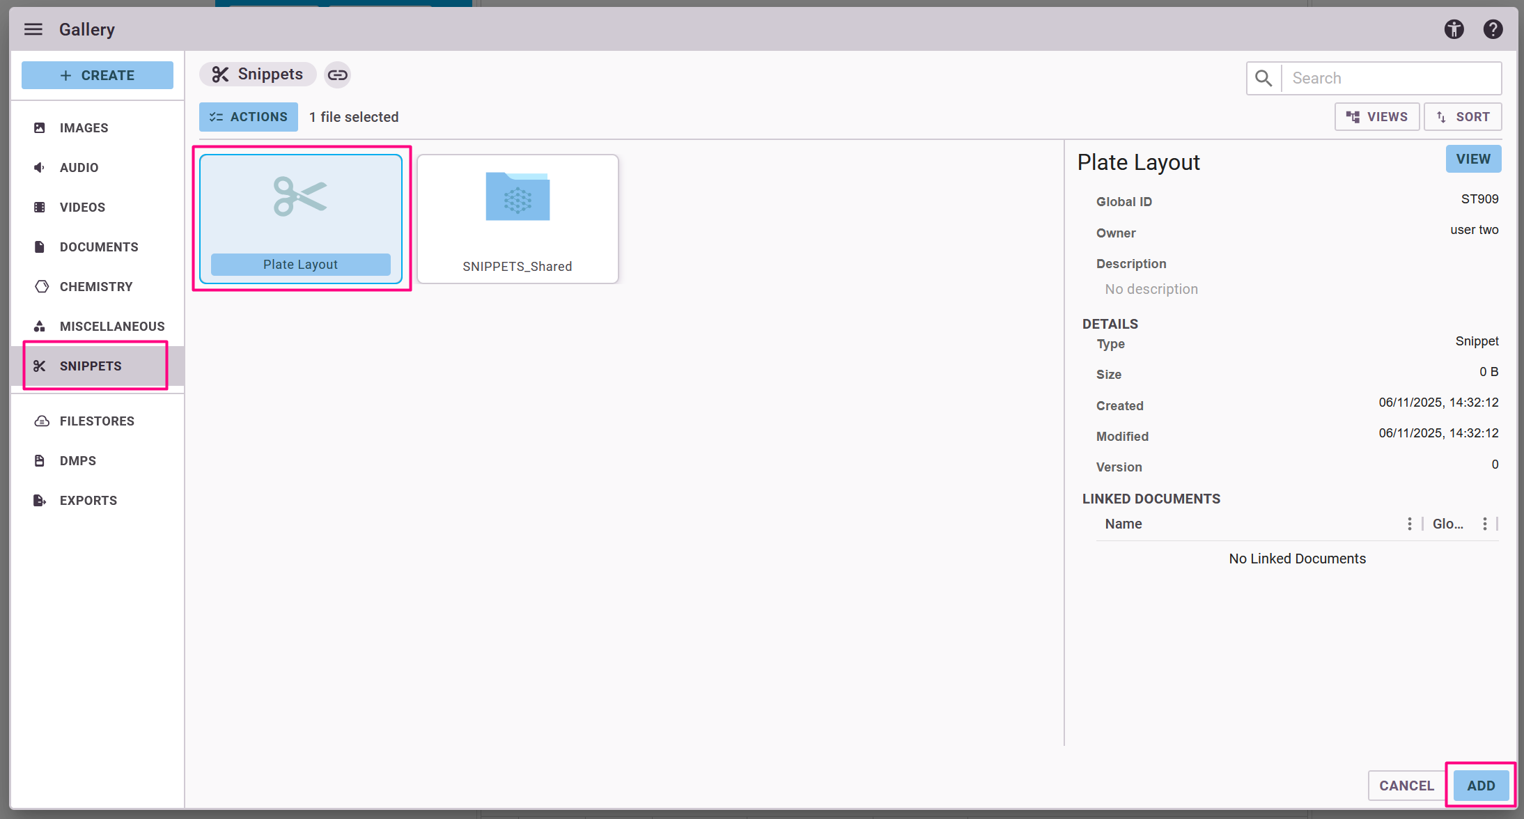
Task: Expand the Views menu
Action: (1376, 117)
